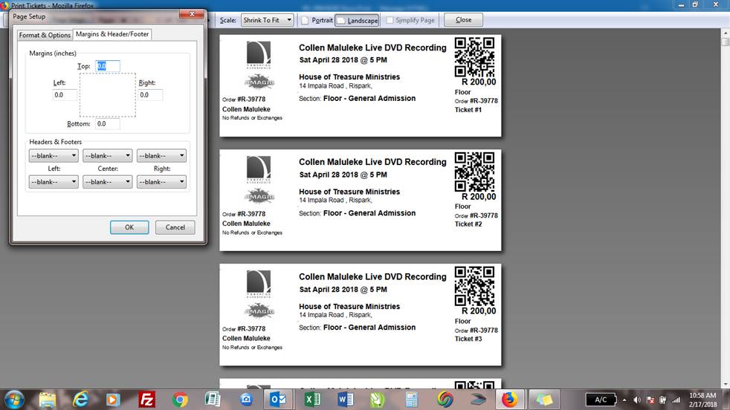Open the Calculator taskbar icon
730x410 pixels.
(411, 400)
